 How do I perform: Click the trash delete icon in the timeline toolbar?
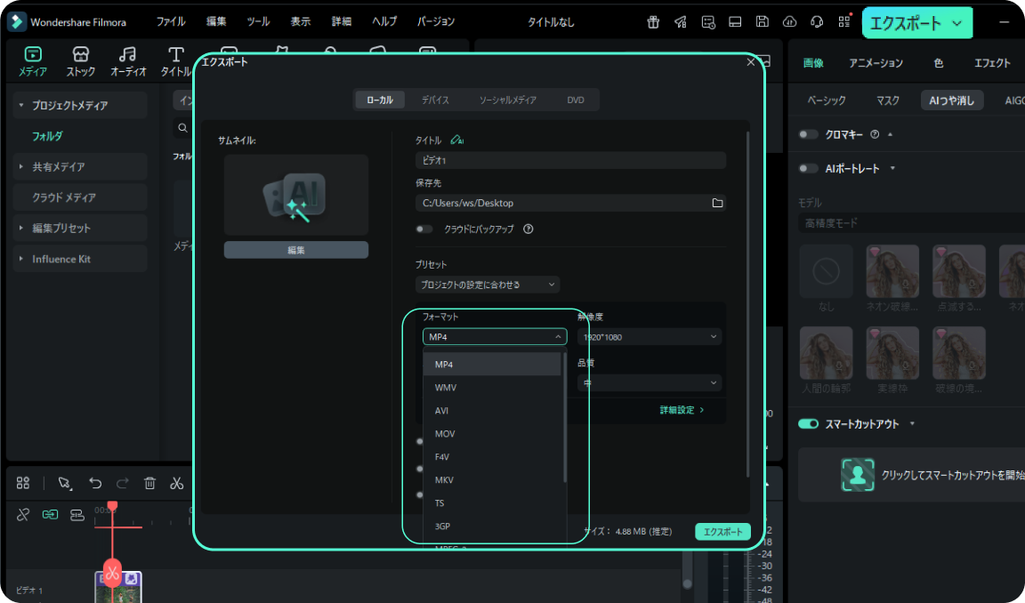pyautogui.click(x=150, y=483)
